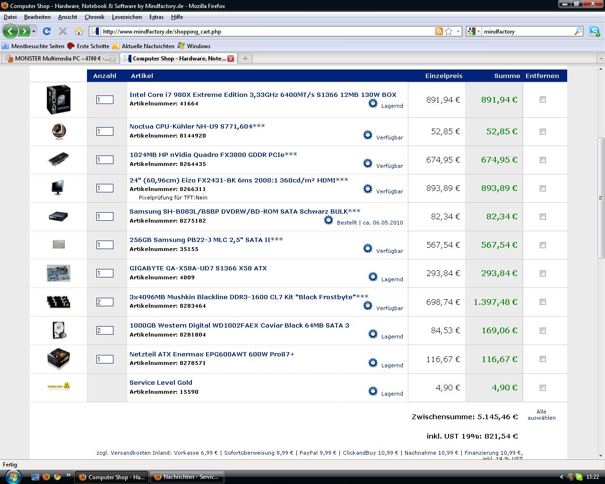The width and height of the screenshot is (605, 484).
Task: Click Eizo FX2431-BK monitor thumbnail
Action: pyautogui.click(x=59, y=188)
